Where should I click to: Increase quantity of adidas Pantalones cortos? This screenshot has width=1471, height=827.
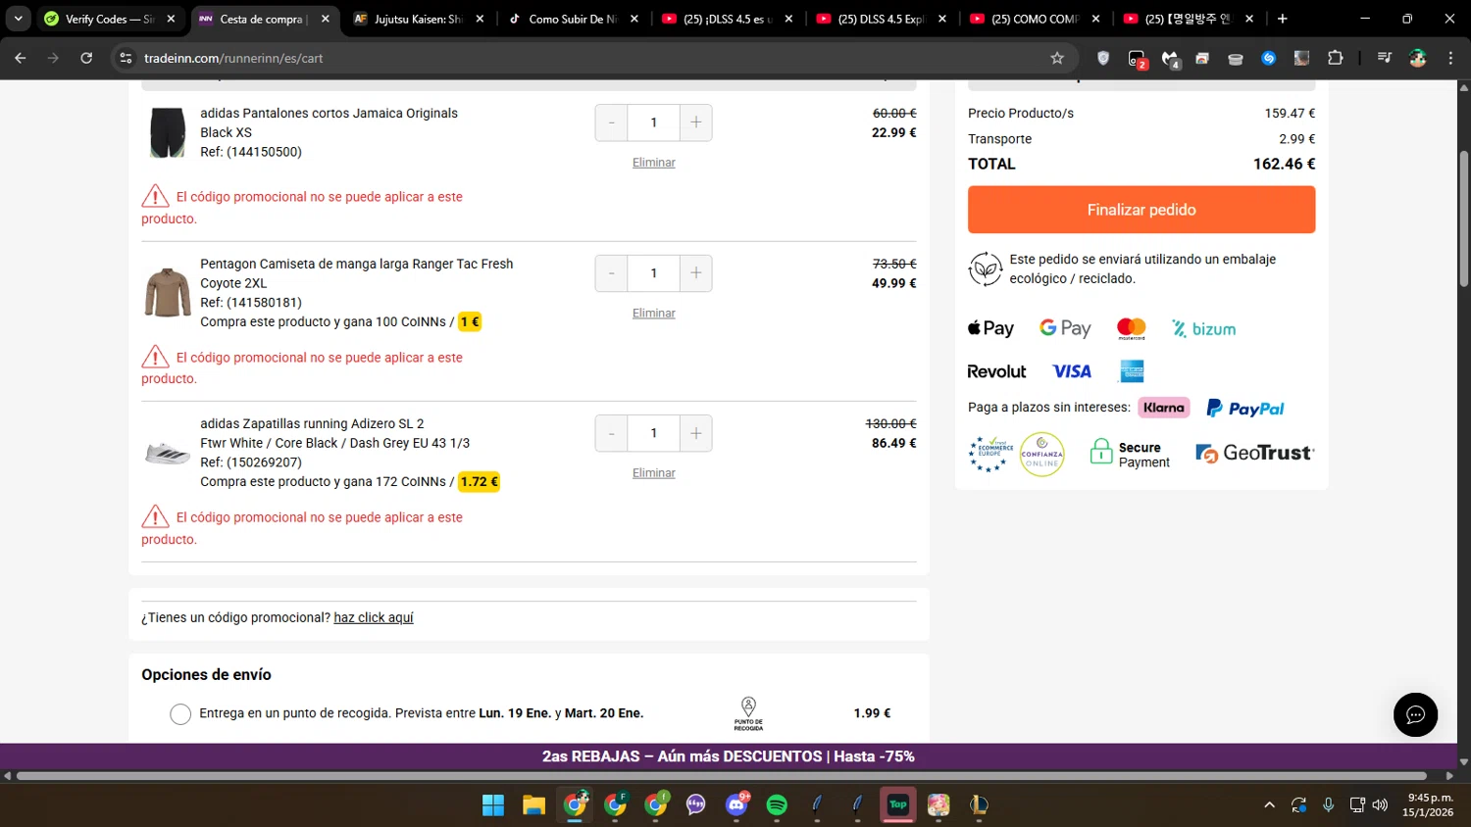coord(695,122)
